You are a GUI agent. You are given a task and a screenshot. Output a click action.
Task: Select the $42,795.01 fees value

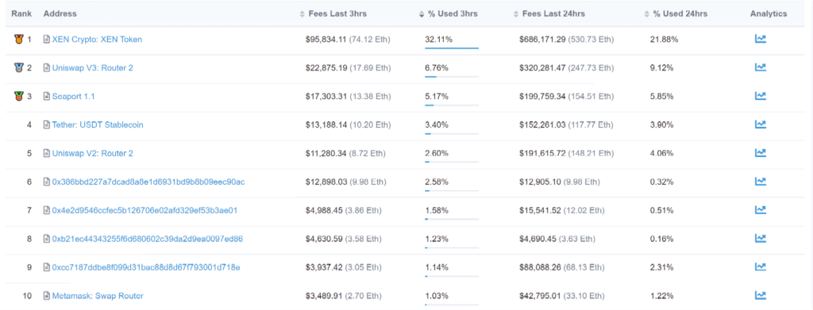(540, 296)
